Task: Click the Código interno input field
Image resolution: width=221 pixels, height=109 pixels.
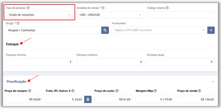Action: pos(181,15)
